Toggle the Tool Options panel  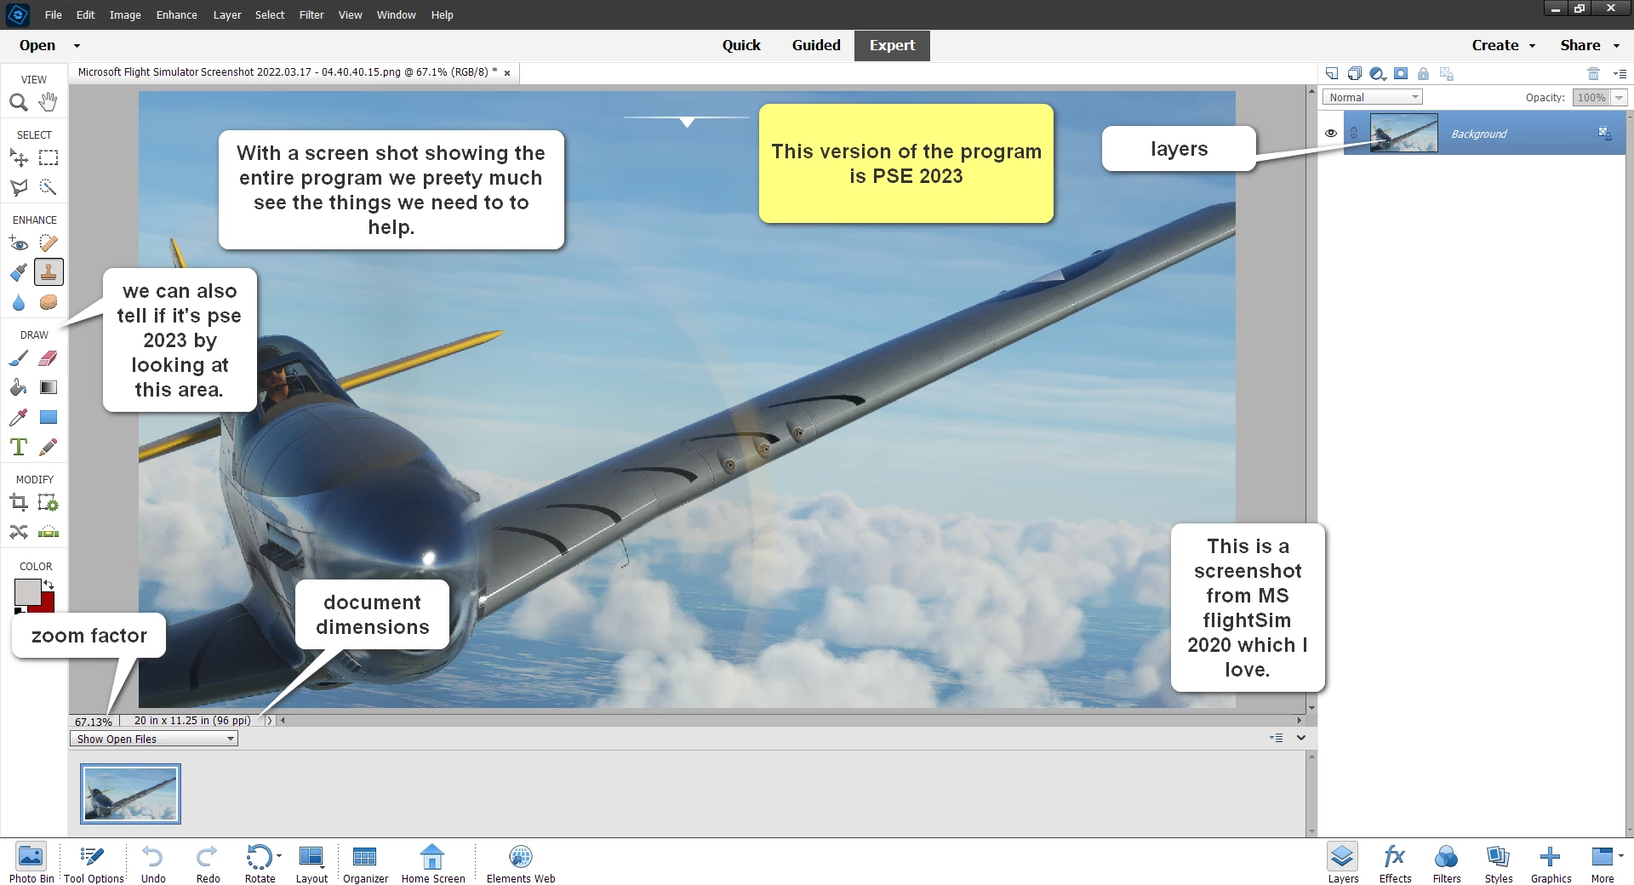[94, 864]
